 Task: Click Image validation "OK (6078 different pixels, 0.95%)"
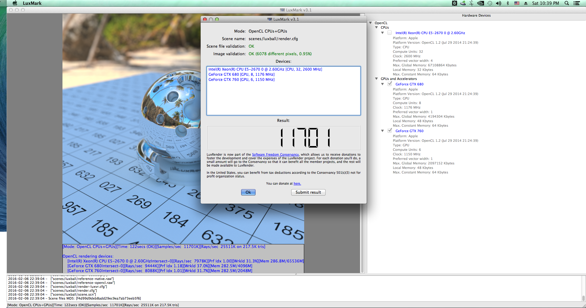(280, 54)
